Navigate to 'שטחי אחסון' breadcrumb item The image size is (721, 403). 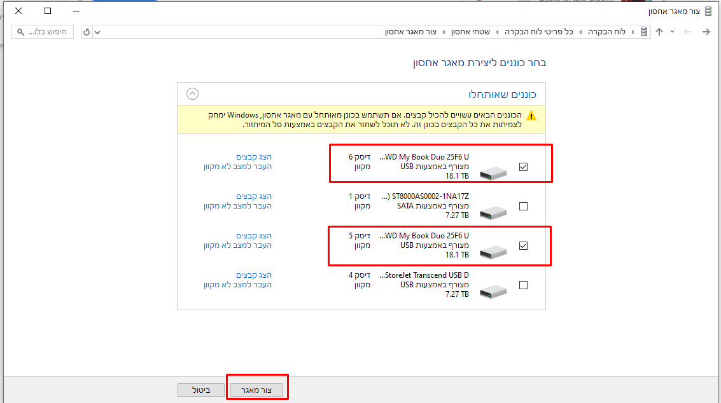(471, 32)
